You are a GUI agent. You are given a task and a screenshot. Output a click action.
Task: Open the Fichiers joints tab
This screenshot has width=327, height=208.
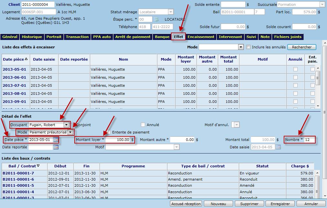click(288, 37)
